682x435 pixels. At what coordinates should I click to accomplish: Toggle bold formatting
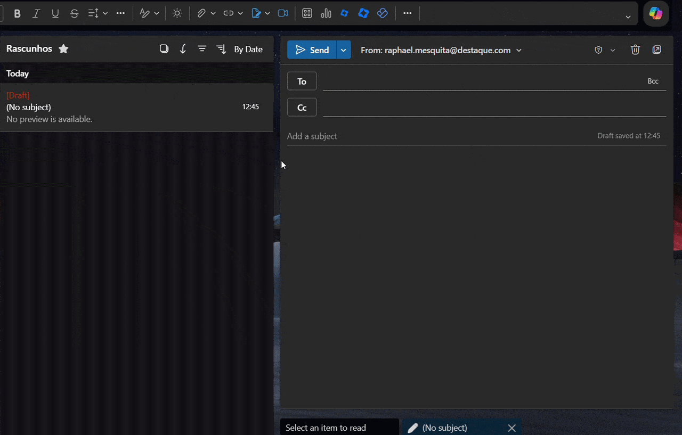pos(17,14)
